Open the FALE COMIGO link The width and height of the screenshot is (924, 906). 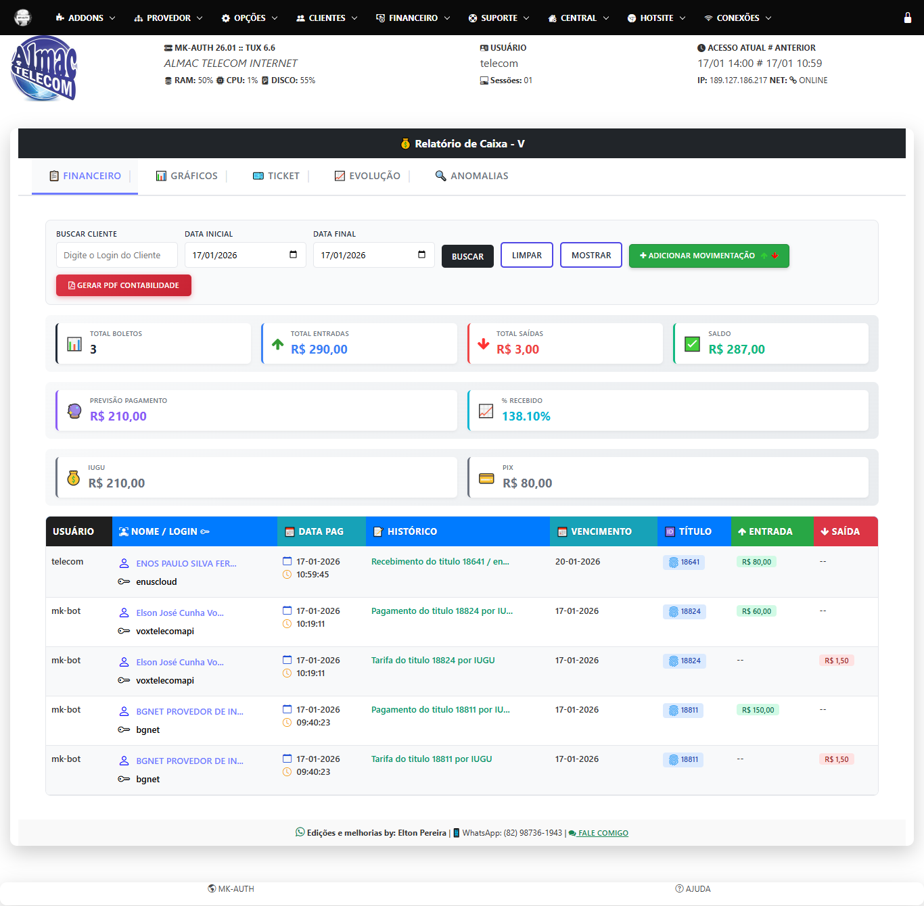click(603, 833)
